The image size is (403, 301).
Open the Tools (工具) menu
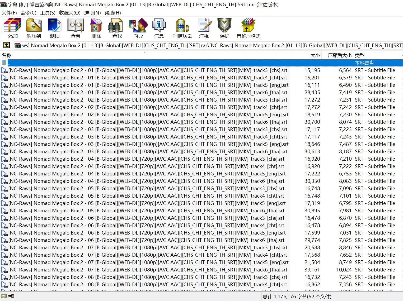point(48,13)
